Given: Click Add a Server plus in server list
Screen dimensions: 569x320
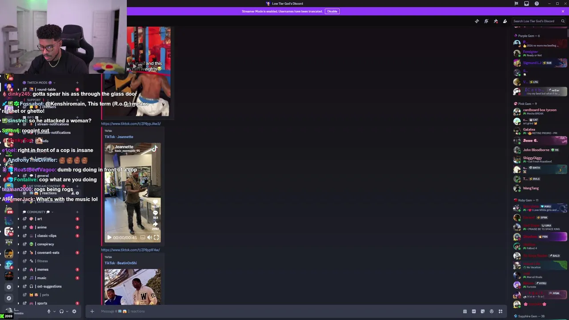Looking at the screenshot, I should point(9,287).
